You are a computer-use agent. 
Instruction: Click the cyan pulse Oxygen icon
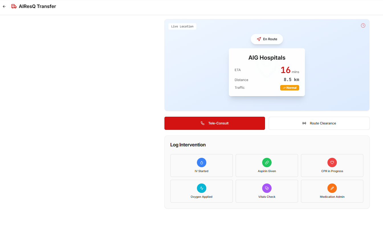tap(201, 188)
